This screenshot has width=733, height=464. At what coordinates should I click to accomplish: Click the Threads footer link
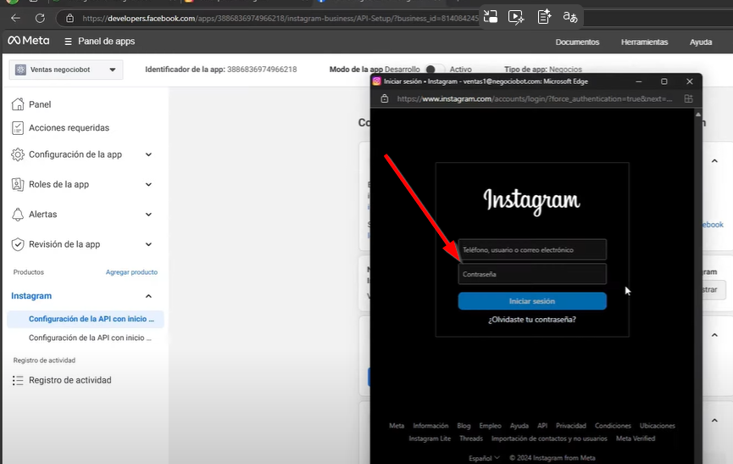tap(471, 439)
